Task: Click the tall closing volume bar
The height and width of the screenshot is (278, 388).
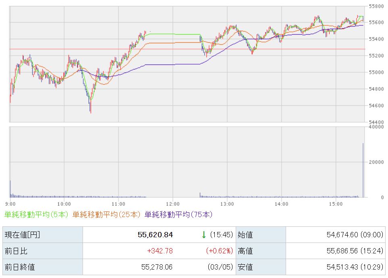Action: [363, 170]
